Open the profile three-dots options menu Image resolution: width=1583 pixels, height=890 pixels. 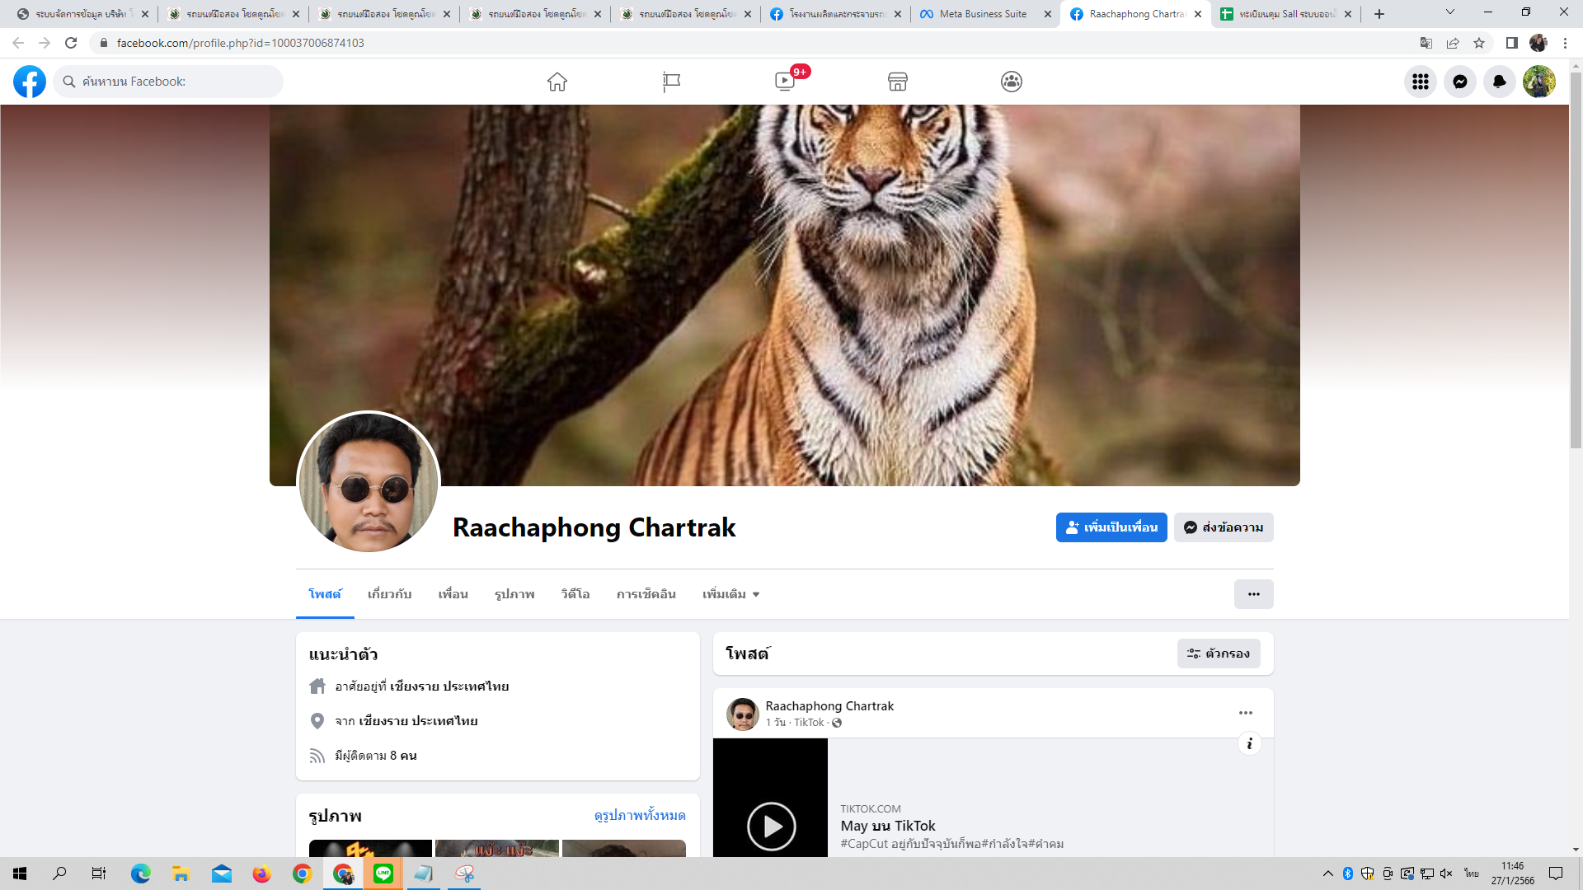(1253, 594)
